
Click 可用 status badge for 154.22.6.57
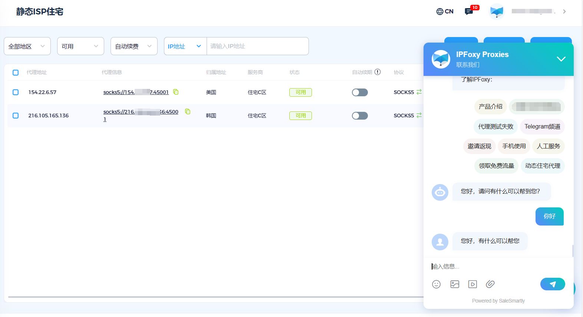[x=300, y=92]
